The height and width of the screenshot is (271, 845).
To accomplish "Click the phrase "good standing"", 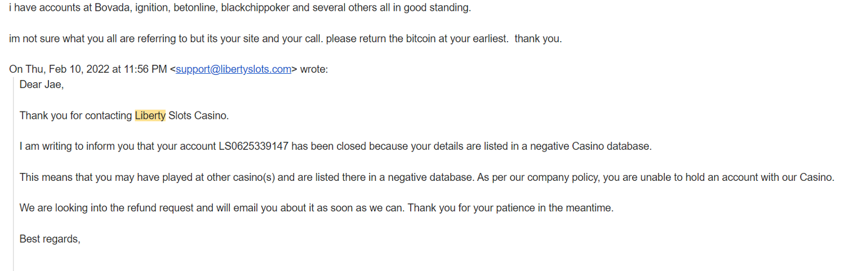I will (x=444, y=8).
